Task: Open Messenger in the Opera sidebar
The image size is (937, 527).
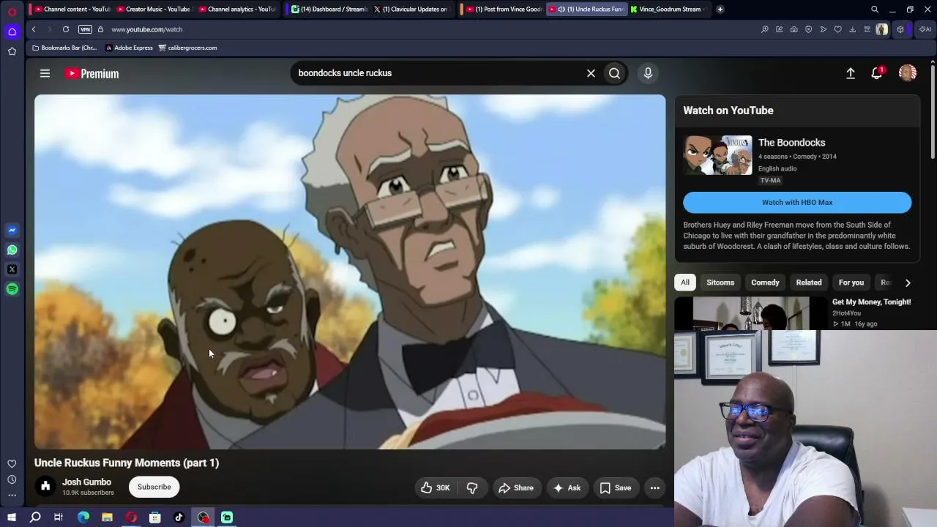Action: click(x=12, y=230)
